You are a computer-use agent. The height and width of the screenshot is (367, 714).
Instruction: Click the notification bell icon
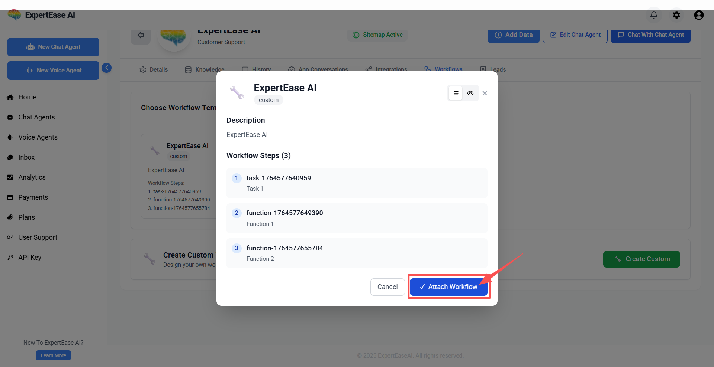pos(653,15)
